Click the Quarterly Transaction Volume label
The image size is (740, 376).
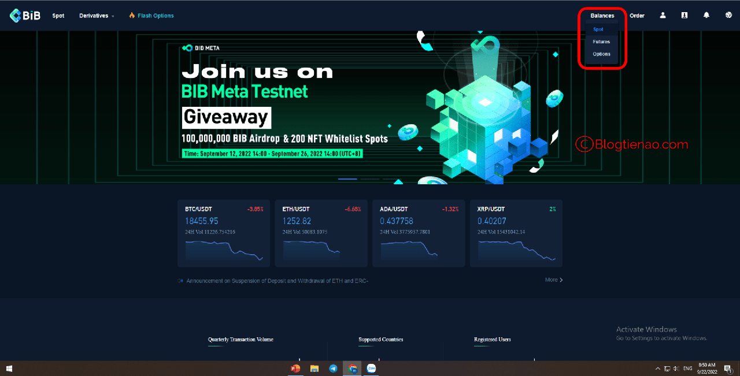coord(240,340)
